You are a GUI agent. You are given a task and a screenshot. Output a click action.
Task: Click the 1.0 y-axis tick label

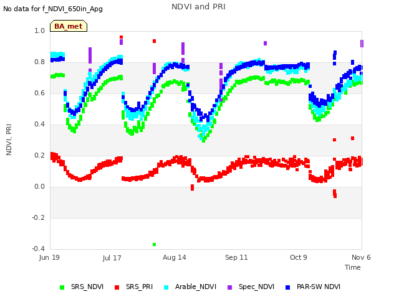(x=39, y=31)
